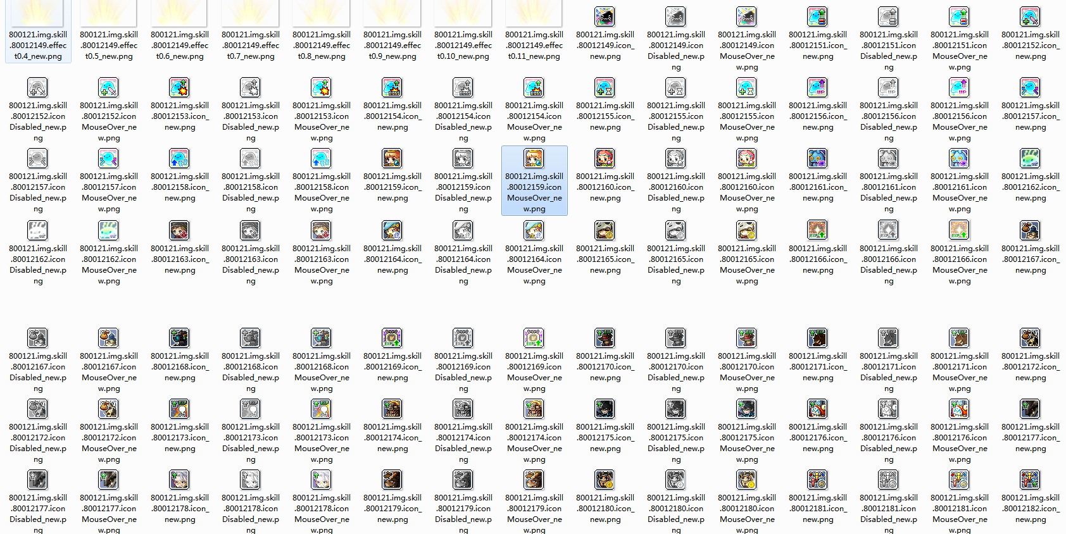Viewport: 1066px width, 534px height.
Task: Click the file name 80012180.icon_new.png
Action: coord(605,509)
